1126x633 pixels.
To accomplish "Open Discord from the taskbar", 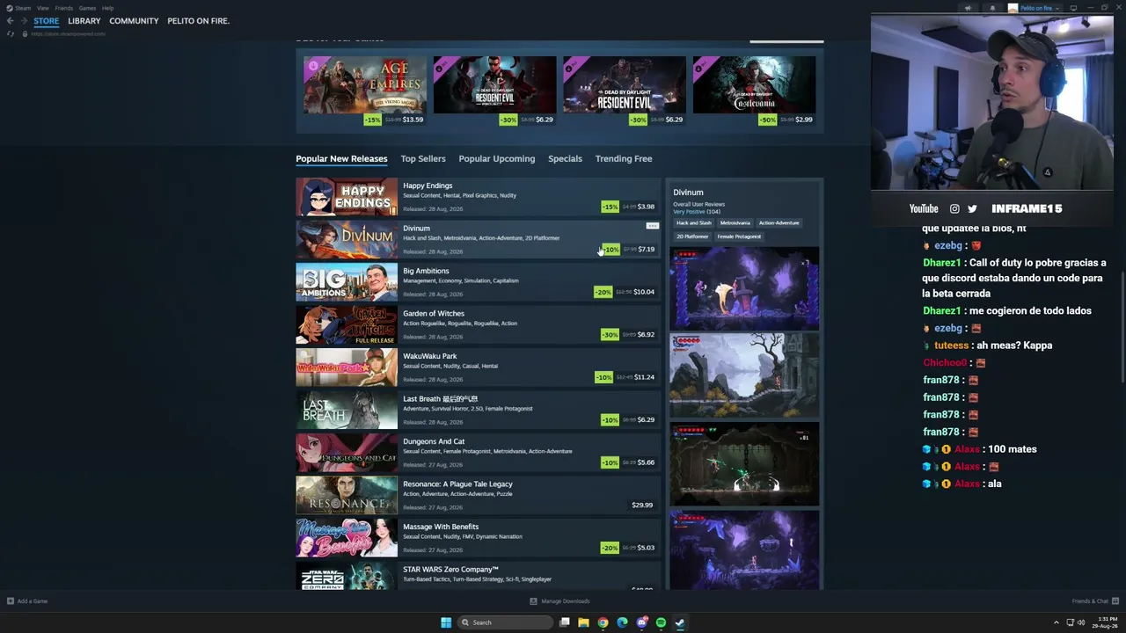I will click(x=641, y=622).
